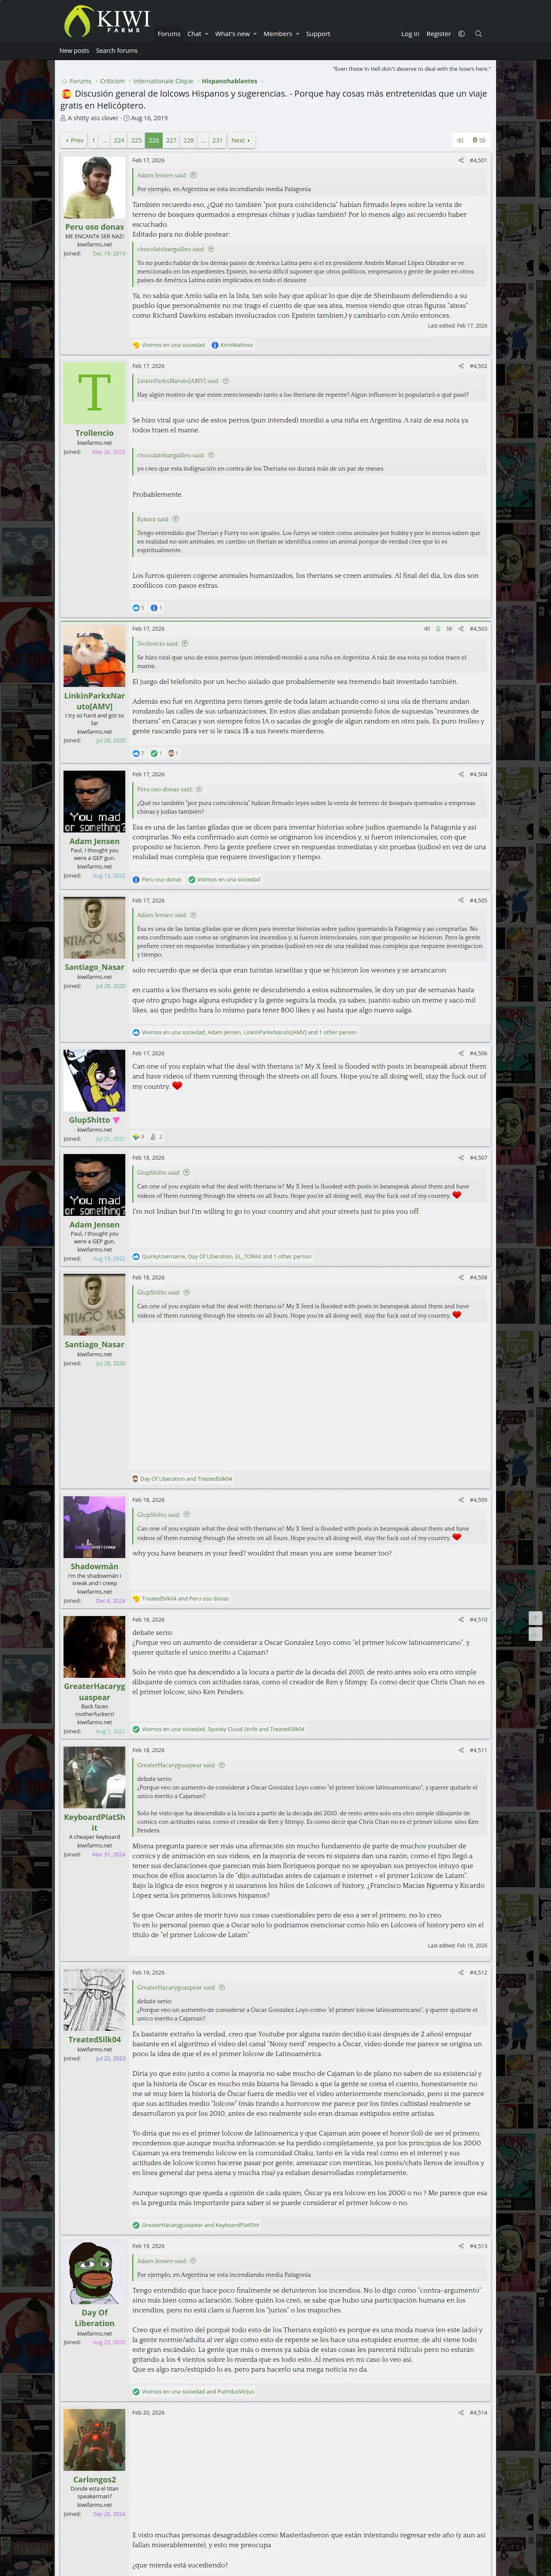
Task: Select page 224 in pagination
Action: click(x=119, y=140)
